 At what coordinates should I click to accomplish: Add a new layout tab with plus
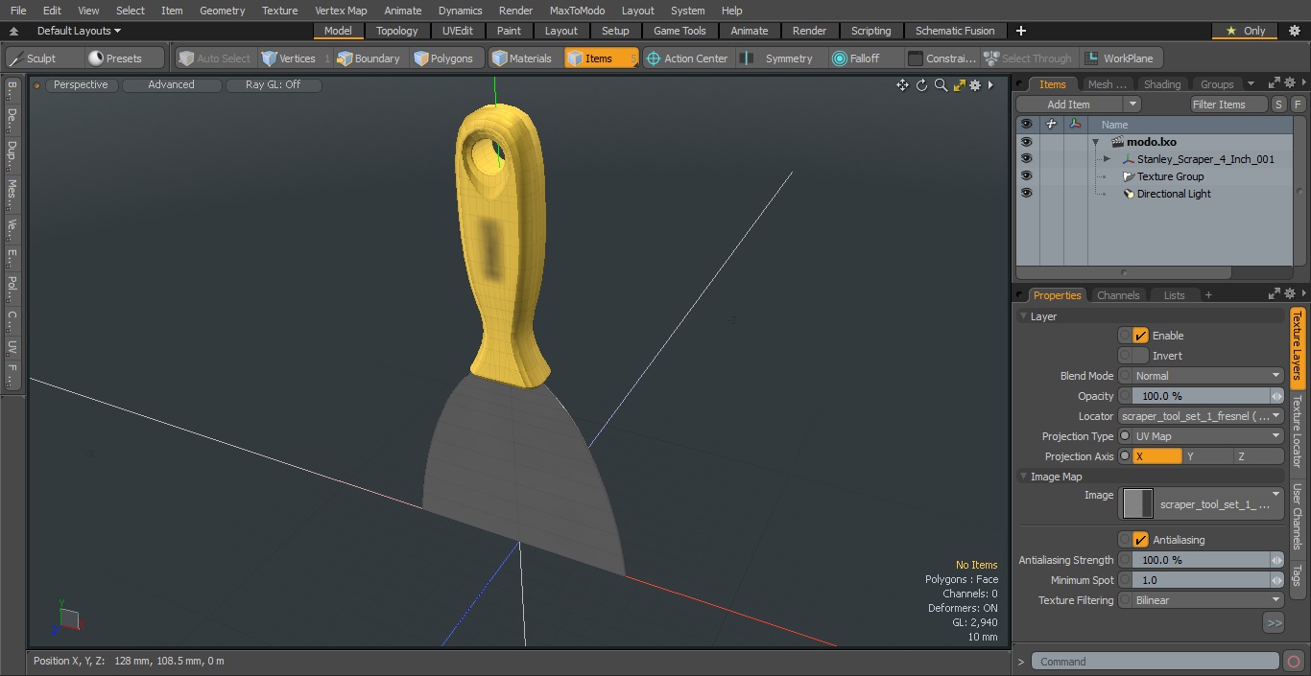point(1021,31)
